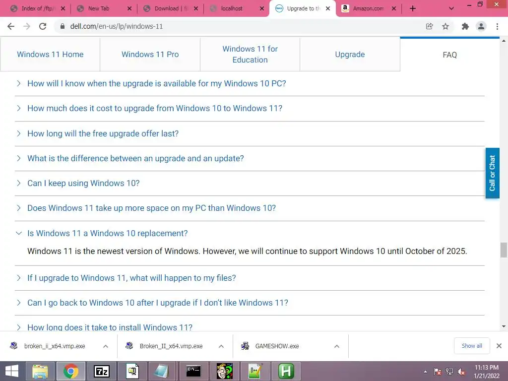508x381 pixels.
Task: Switch to the localhost tab
Action: [237, 8]
